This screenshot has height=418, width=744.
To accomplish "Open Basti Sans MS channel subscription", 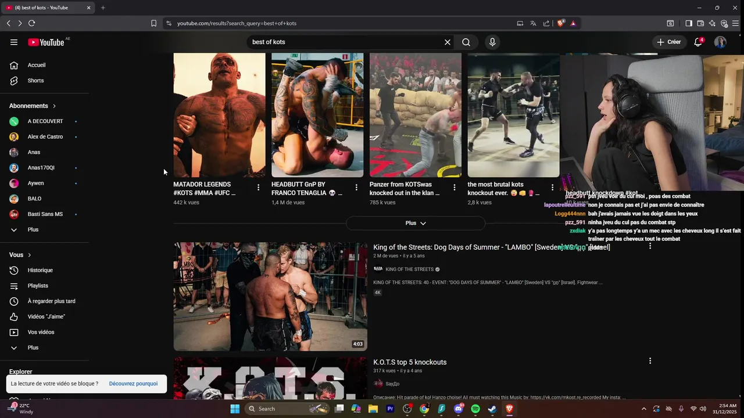I will point(44,214).
